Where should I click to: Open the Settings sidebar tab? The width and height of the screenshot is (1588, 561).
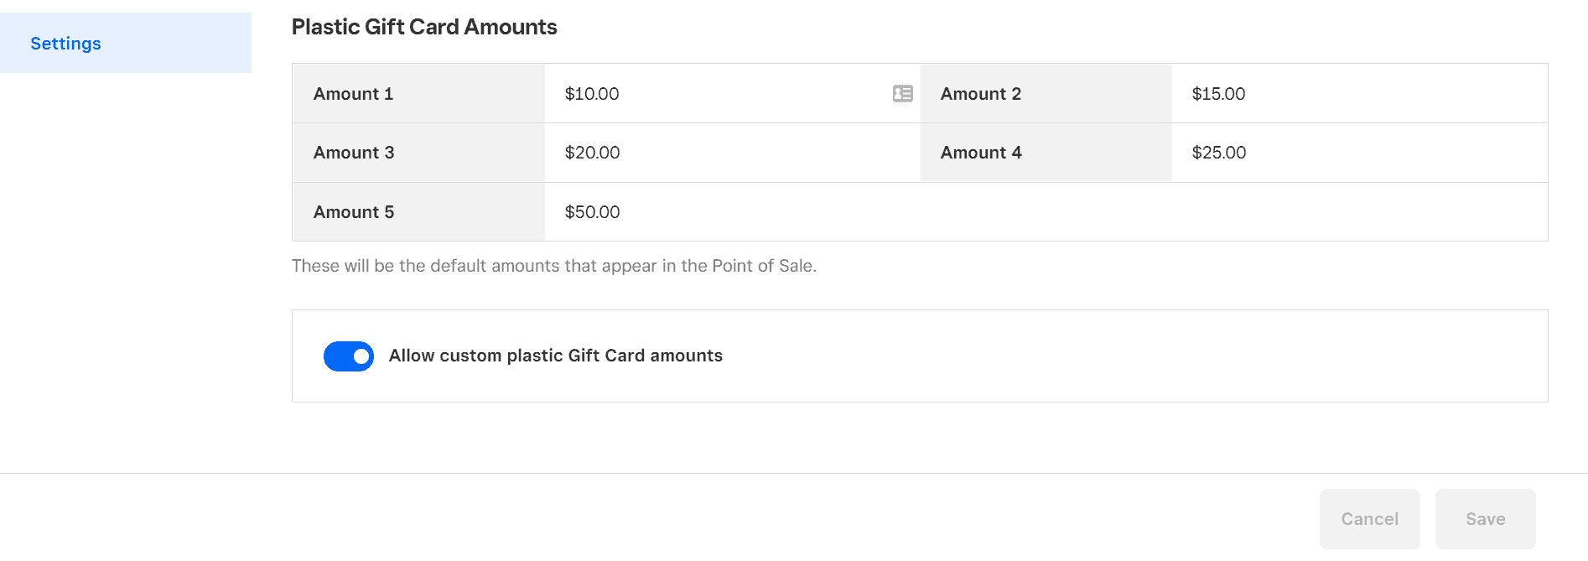coord(65,44)
